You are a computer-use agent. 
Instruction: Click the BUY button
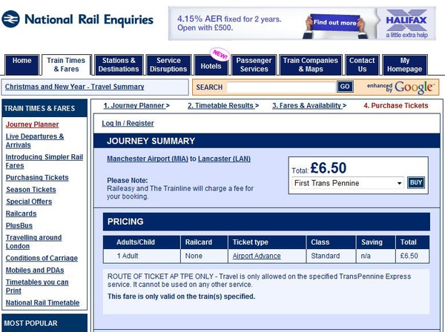pyautogui.click(x=416, y=182)
